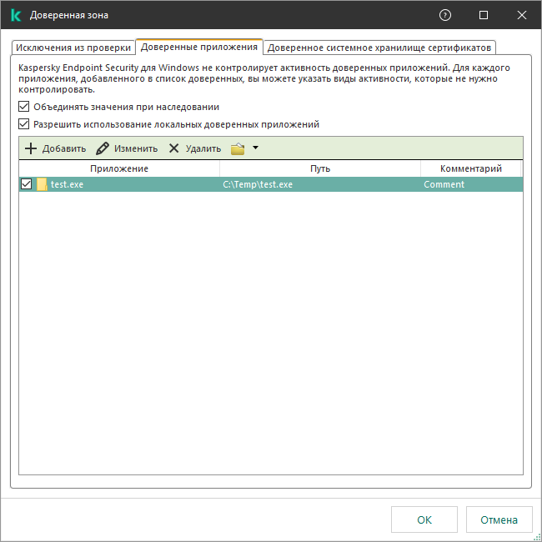The width and height of the screenshot is (542, 542).
Task: Toggle Объединять значения при наследовании checkbox
Action: coord(23,107)
